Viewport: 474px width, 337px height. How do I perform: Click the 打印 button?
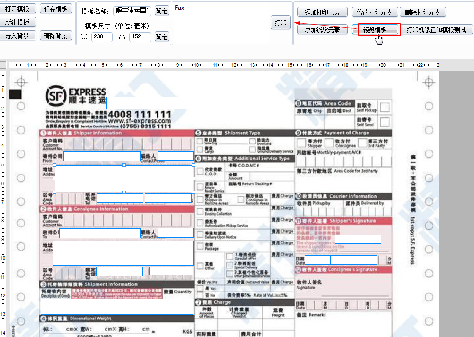280,23
